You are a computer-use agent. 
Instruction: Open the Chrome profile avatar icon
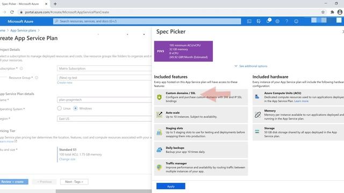(x=340, y=12)
